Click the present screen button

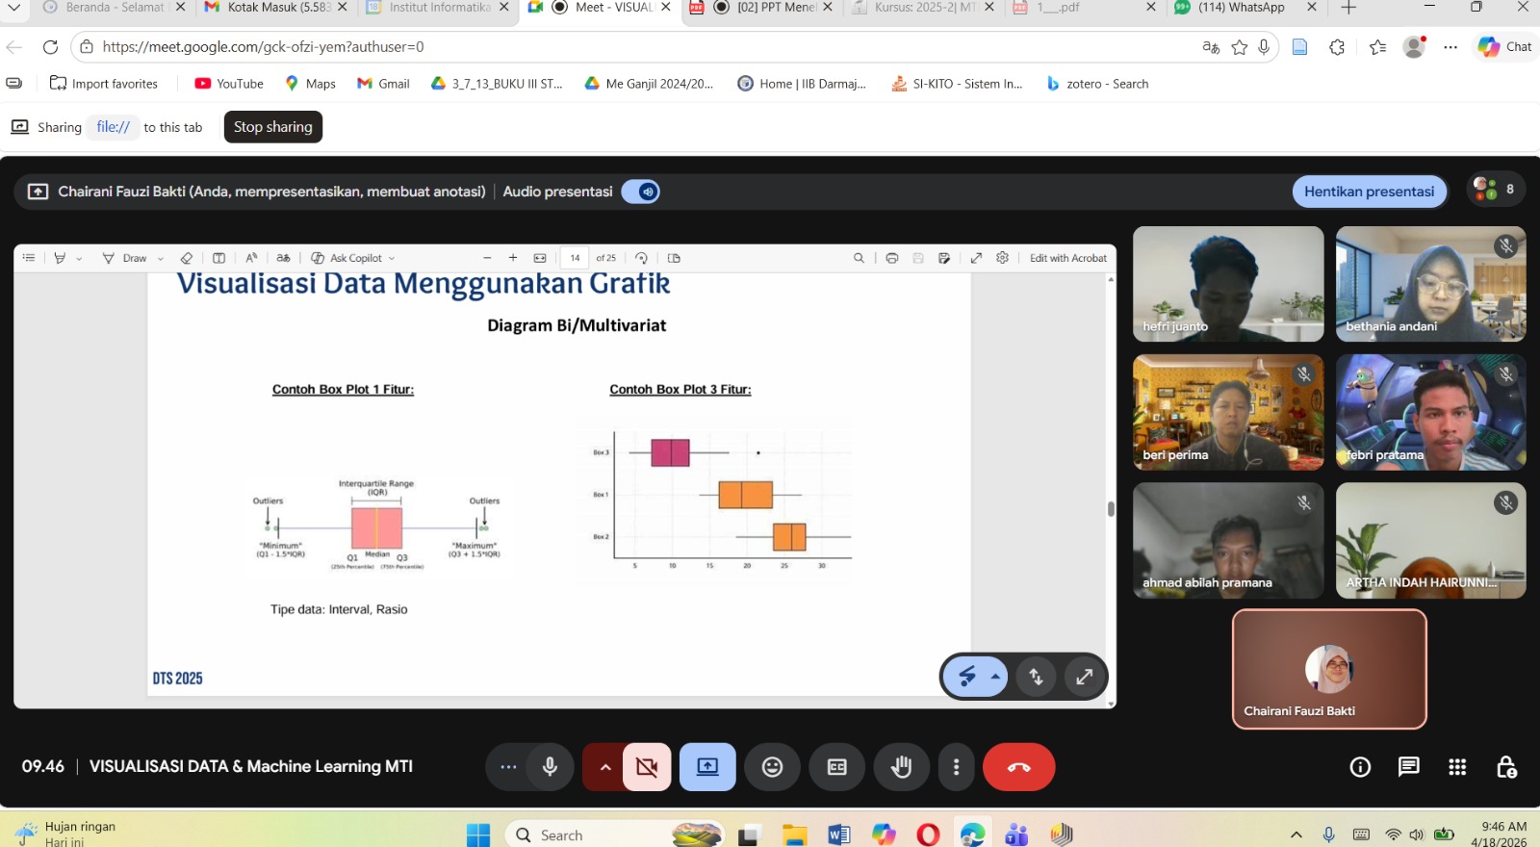tap(707, 767)
